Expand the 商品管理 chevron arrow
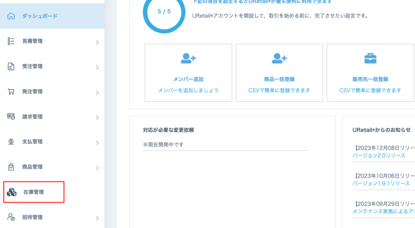Screen dimensions: 415x228 (97, 168)
